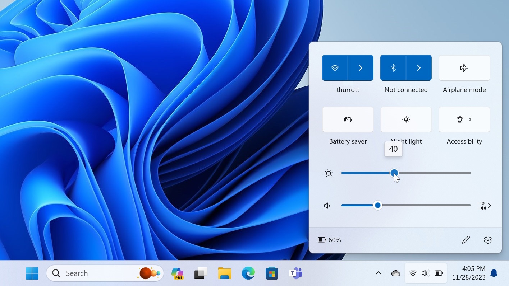Open battery settings showing 60%
Image resolution: width=509 pixels, height=286 pixels.
coord(329,240)
